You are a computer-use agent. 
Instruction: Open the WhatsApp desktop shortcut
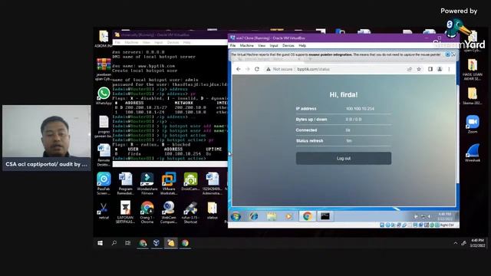[x=104, y=95]
